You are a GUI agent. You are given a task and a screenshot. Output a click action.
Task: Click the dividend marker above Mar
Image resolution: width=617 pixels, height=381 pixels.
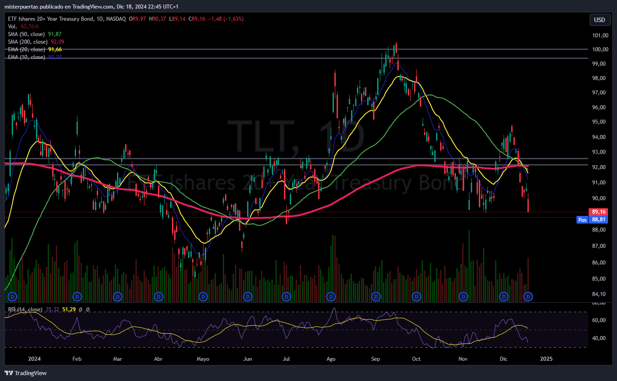pyautogui.click(x=118, y=296)
